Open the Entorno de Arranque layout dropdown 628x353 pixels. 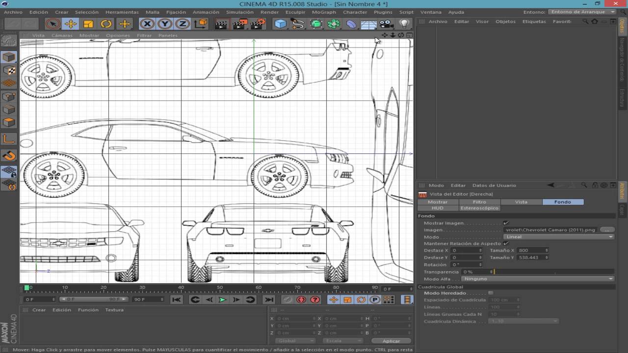(x=582, y=12)
